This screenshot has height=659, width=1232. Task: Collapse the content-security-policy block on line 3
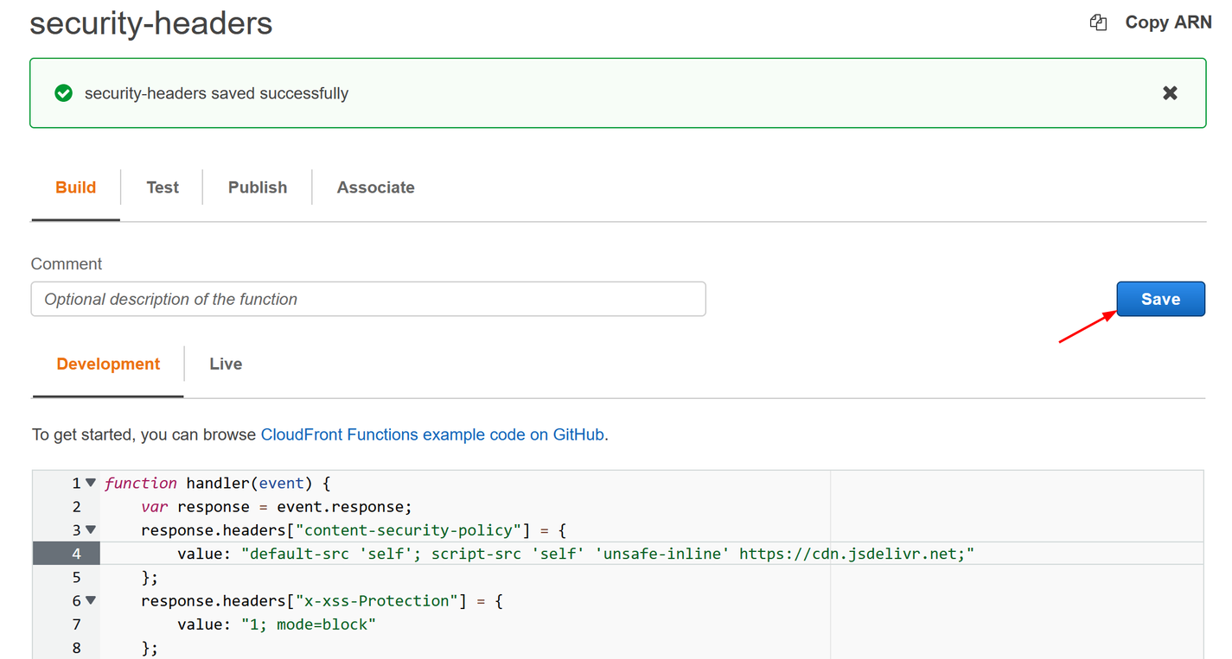[90, 529]
